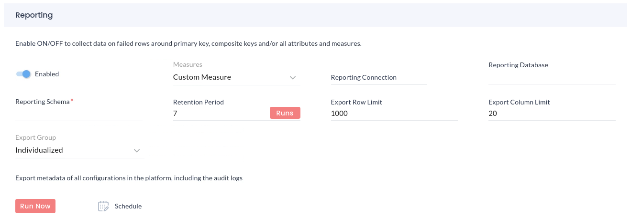
Task: Click the Measures field label
Action: 188,64
